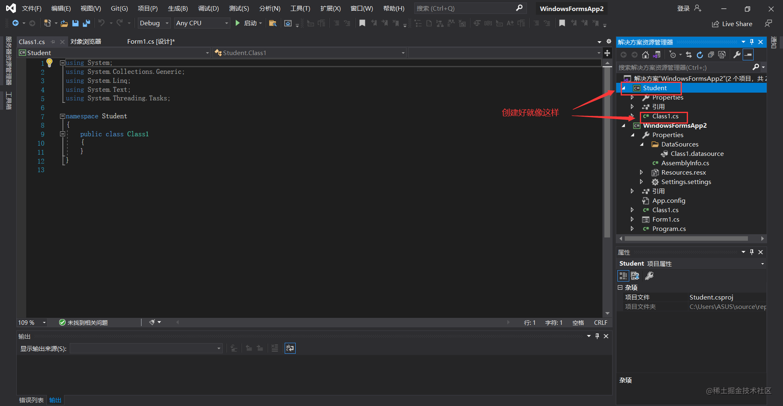This screenshot has width=783, height=406.
Task: Open the Debug configuration dropdown
Action: (x=154, y=23)
